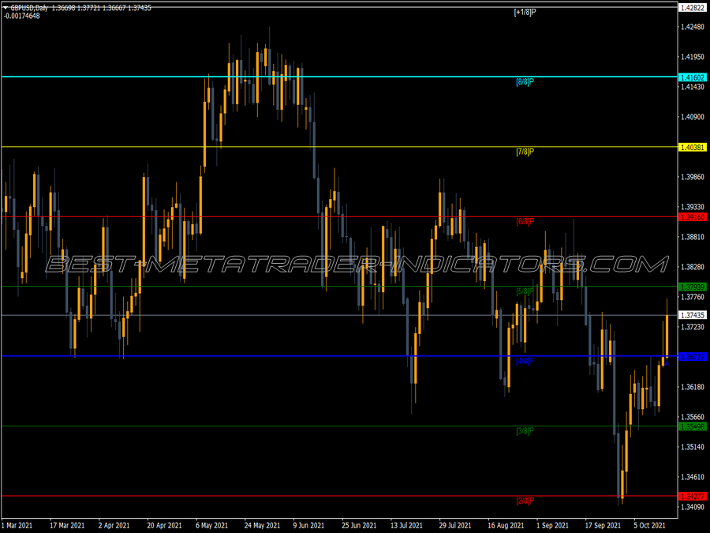This screenshot has height=533, width=710.
Task: Click 1.37230 on the price scale
Action: click(693, 327)
